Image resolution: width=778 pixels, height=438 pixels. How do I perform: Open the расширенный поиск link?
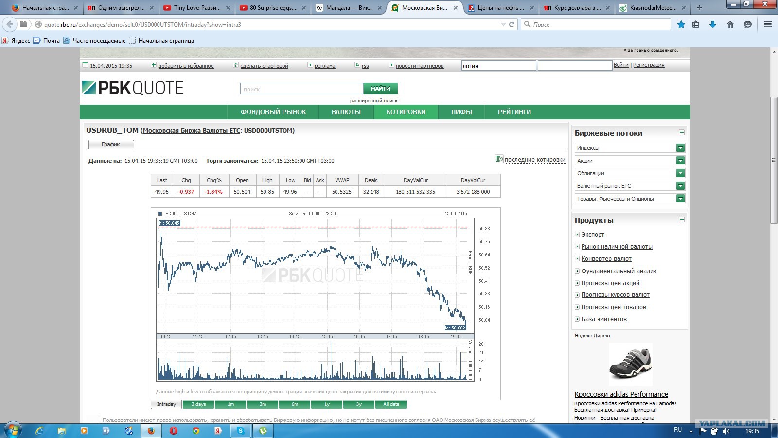373,101
